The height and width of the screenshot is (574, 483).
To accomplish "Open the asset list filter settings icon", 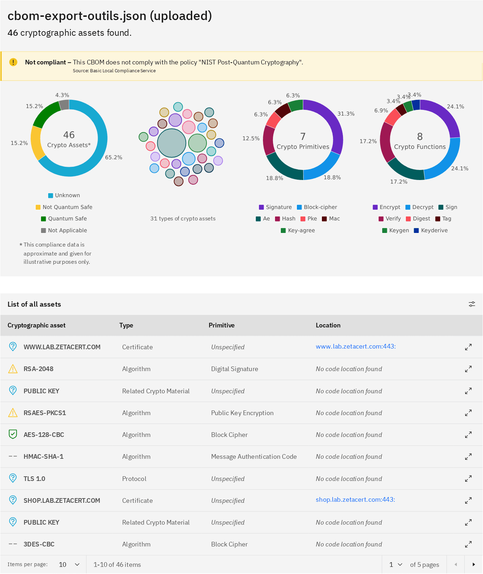I will pos(472,304).
